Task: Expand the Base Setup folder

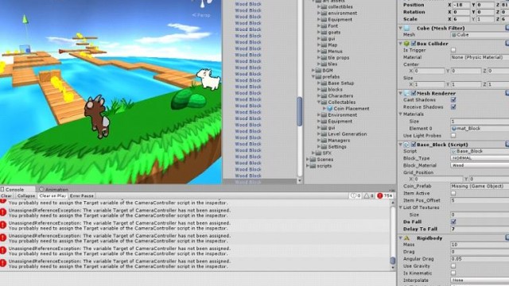Action: pyautogui.click(x=319, y=83)
